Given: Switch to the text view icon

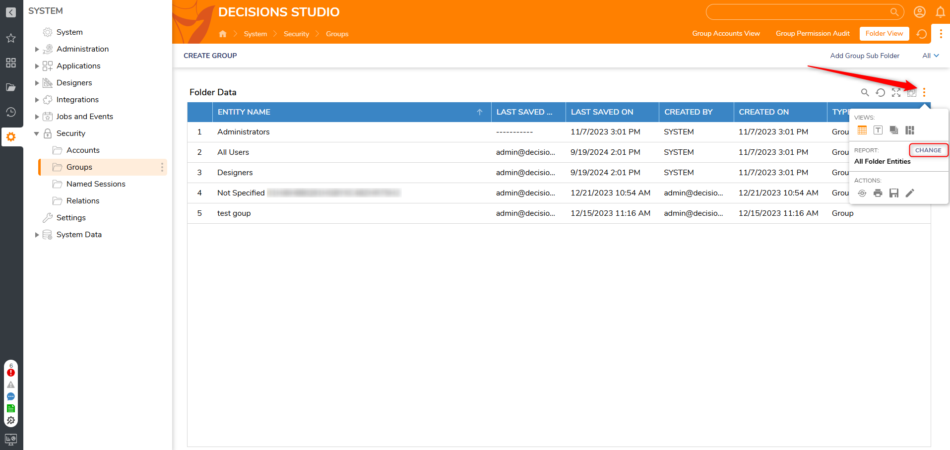Looking at the screenshot, I should [878, 130].
